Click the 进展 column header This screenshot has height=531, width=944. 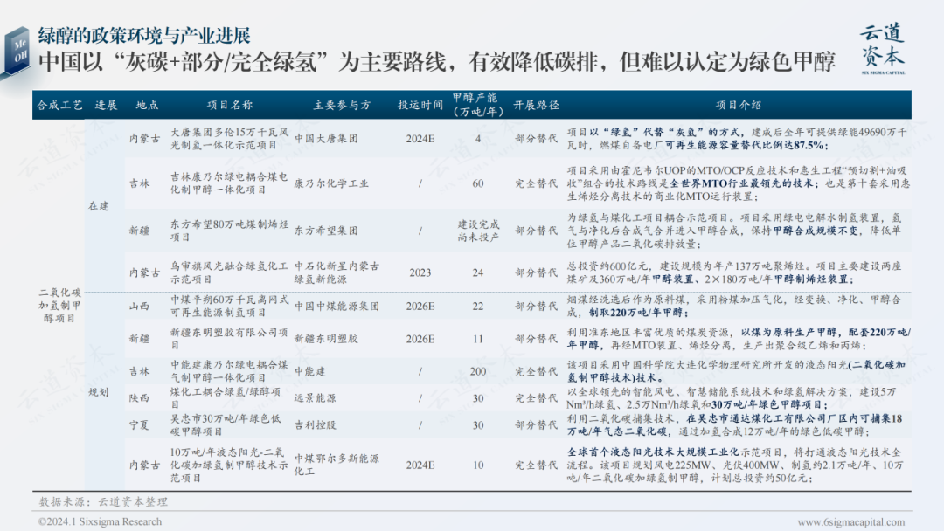tap(106, 105)
